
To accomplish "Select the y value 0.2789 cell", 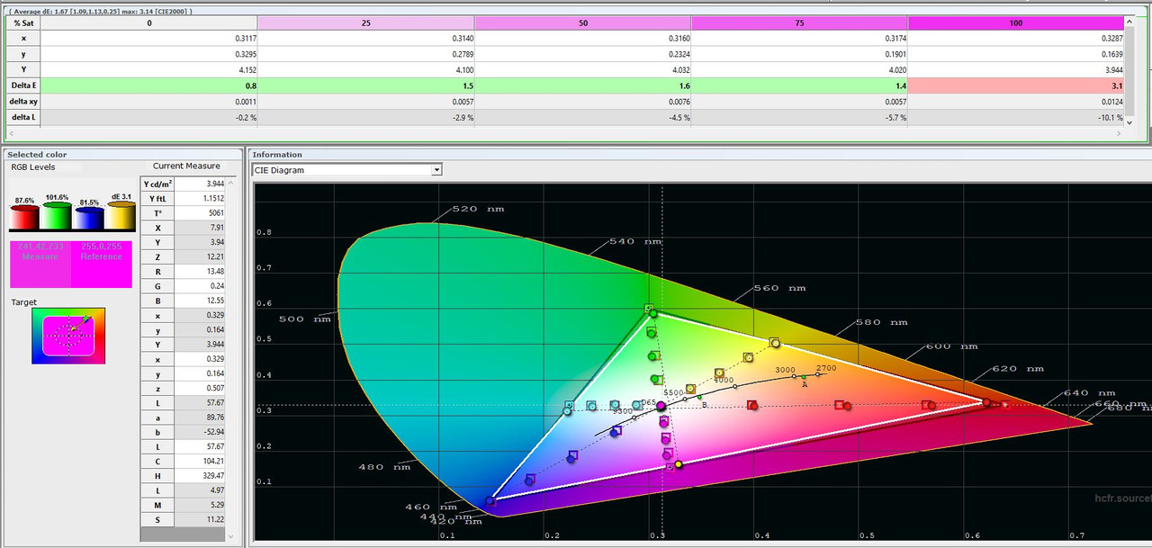I will click(365, 55).
